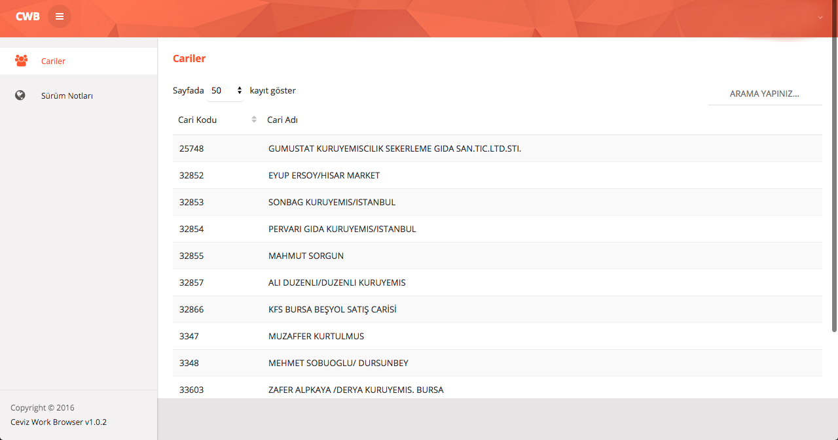Select EYUP ERSOY/HISAR MARKET entry
838x440 pixels.
324,175
